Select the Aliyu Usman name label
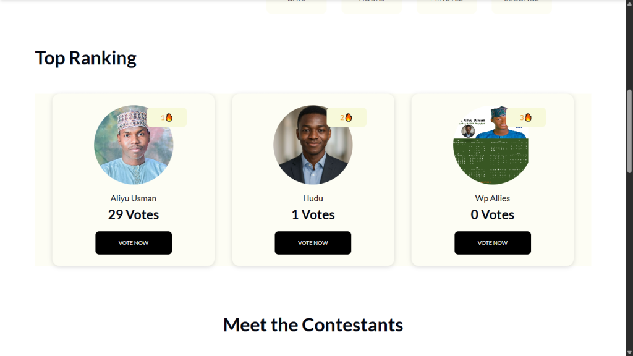 [134, 198]
